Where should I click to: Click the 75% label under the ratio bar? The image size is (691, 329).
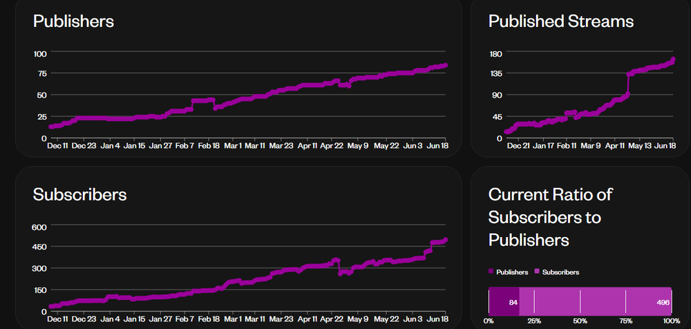[x=626, y=320]
